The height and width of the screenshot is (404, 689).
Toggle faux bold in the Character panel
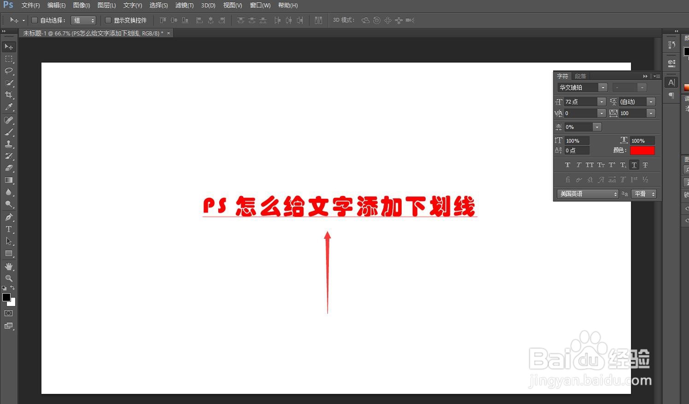click(567, 165)
